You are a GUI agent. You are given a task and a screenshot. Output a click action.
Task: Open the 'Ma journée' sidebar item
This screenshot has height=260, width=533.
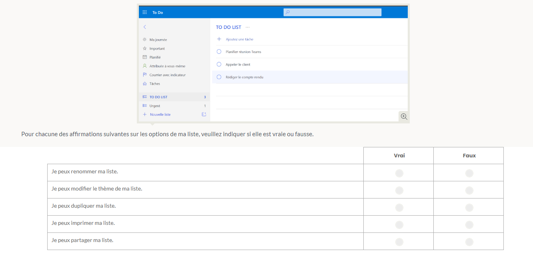[x=158, y=40]
